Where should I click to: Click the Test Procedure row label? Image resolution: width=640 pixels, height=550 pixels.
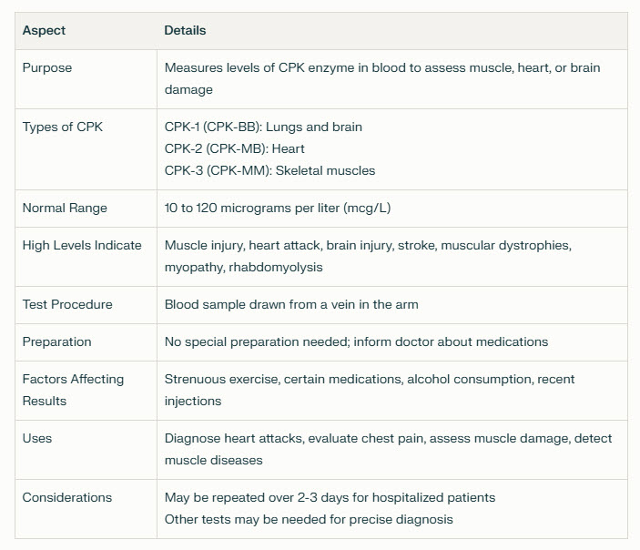pos(67,305)
